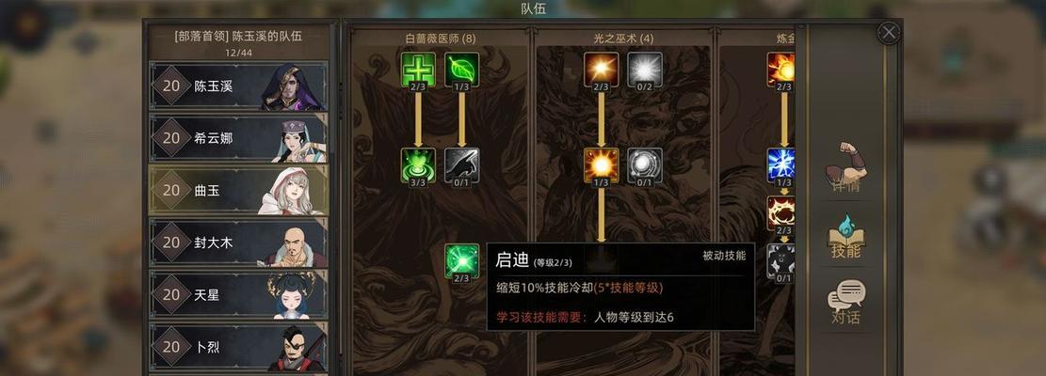This screenshot has width=1046, height=376.
Task: Open the 对话 dialogue tab
Action: 845,303
